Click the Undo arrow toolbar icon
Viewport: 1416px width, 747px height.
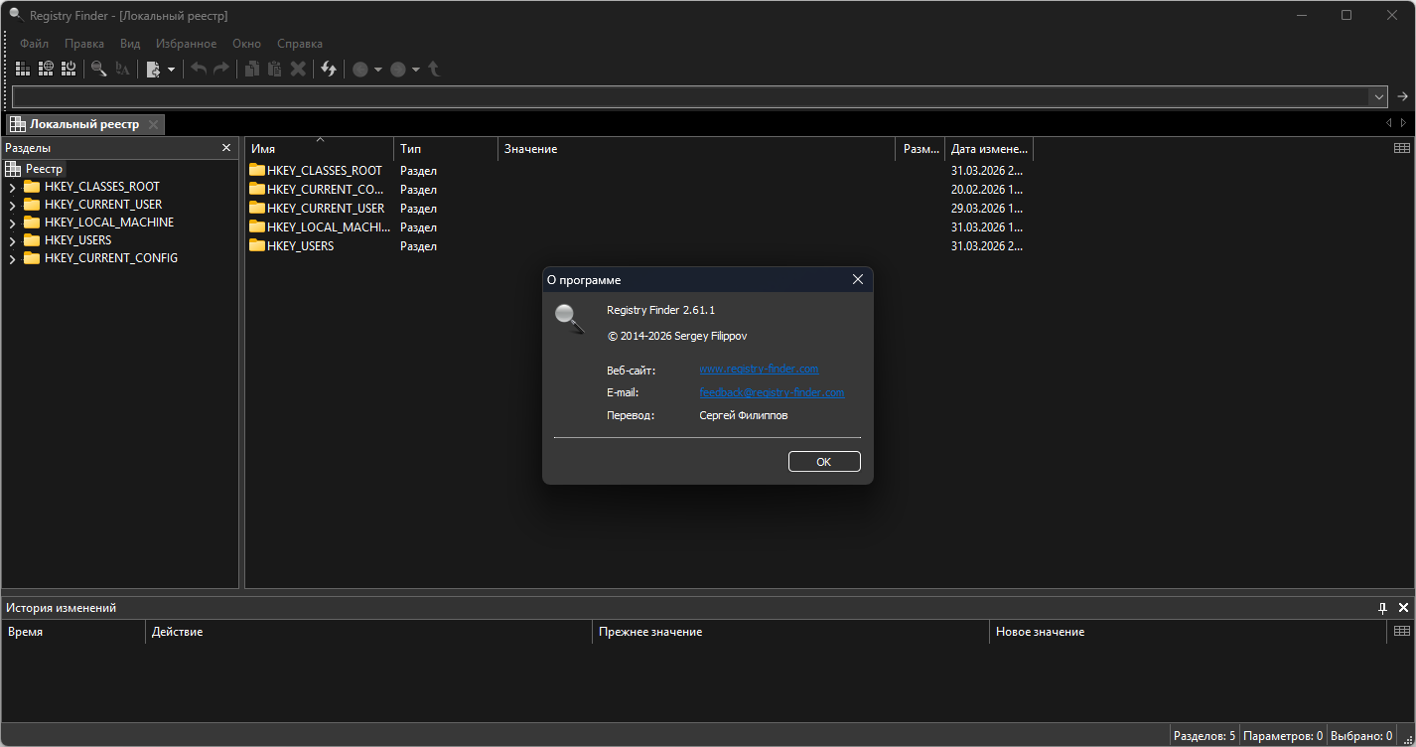point(199,69)
